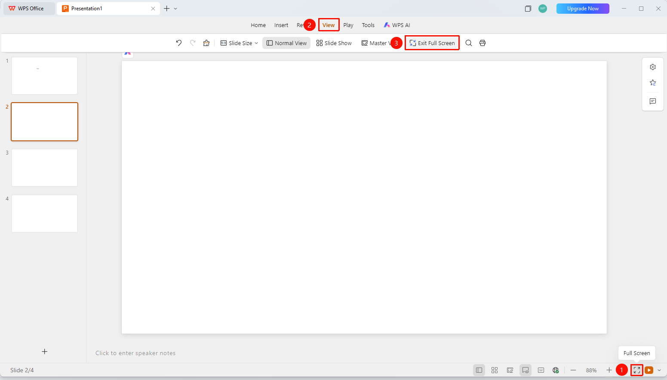Select slide 3 thumbnail
The image size is (667, 380).
point(45,167)
